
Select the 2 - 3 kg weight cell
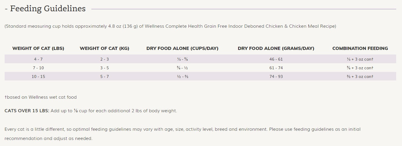pos(104,59)
